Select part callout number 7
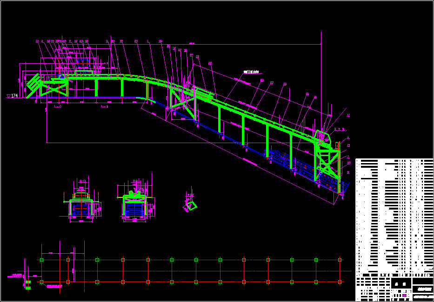 pyautogui.click(x=348, y=157)
